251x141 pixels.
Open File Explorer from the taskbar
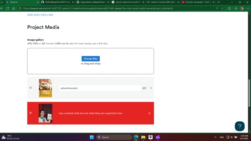143,137
